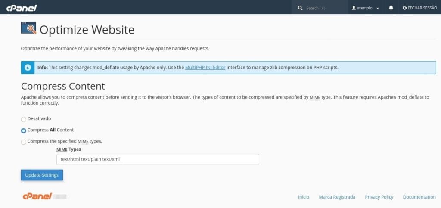Click the Update Settings button
Viewport: 441px width, 208px height.
point(42,175)
